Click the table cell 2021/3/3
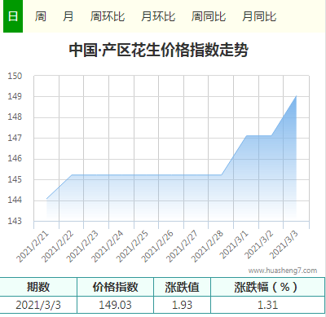The image size is (326, 317). [x=38, y=305]
